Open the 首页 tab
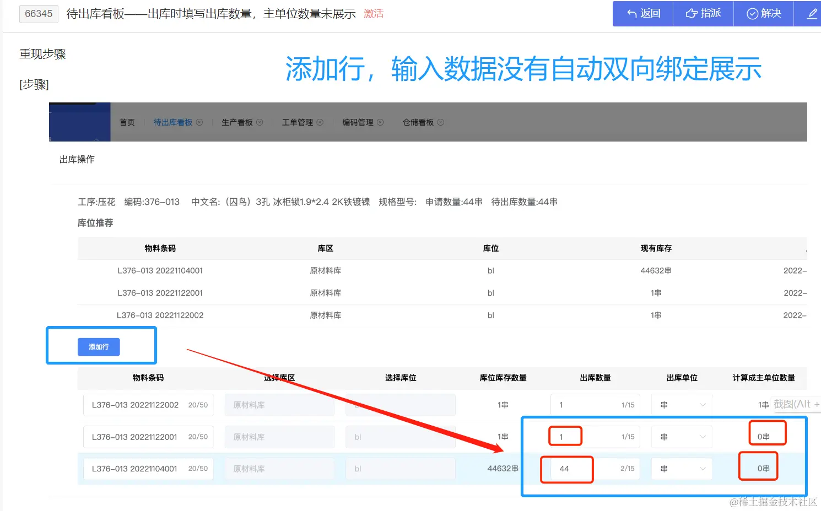Screen dimensions: 821x511 (127, 122)
